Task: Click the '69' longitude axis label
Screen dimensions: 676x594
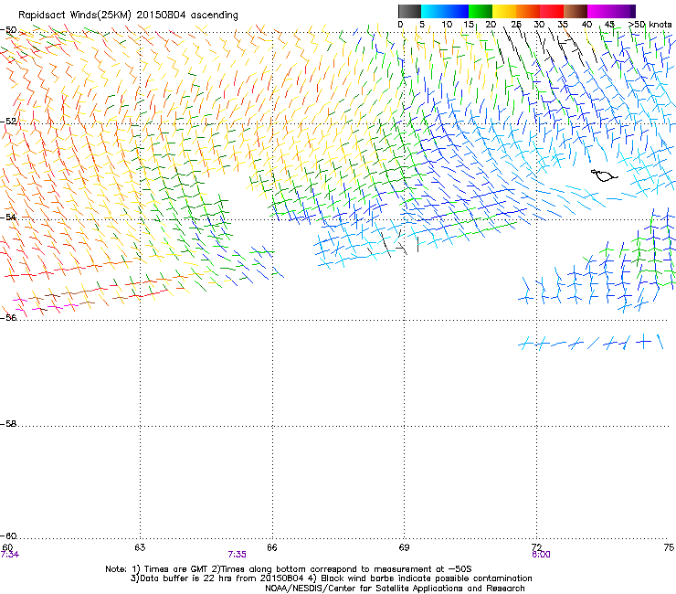Action: point(404,547)
